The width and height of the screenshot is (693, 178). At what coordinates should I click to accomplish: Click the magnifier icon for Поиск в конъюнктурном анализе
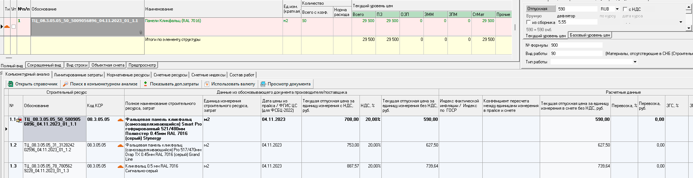(x=65, y=84)
